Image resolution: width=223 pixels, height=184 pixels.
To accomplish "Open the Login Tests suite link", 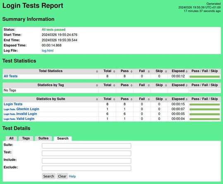I will (13, 104).
